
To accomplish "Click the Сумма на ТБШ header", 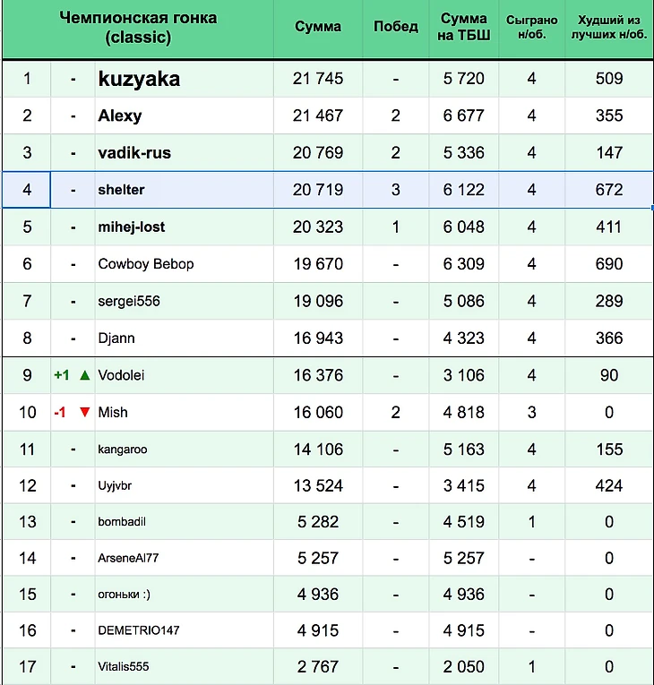I will click(x=464, y=28).
